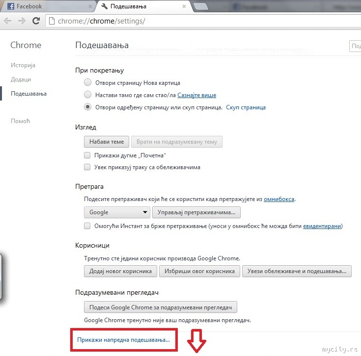The image size is (361, 356).
Task: Expand the Google search engine dropdown
Action: (117, 212)
